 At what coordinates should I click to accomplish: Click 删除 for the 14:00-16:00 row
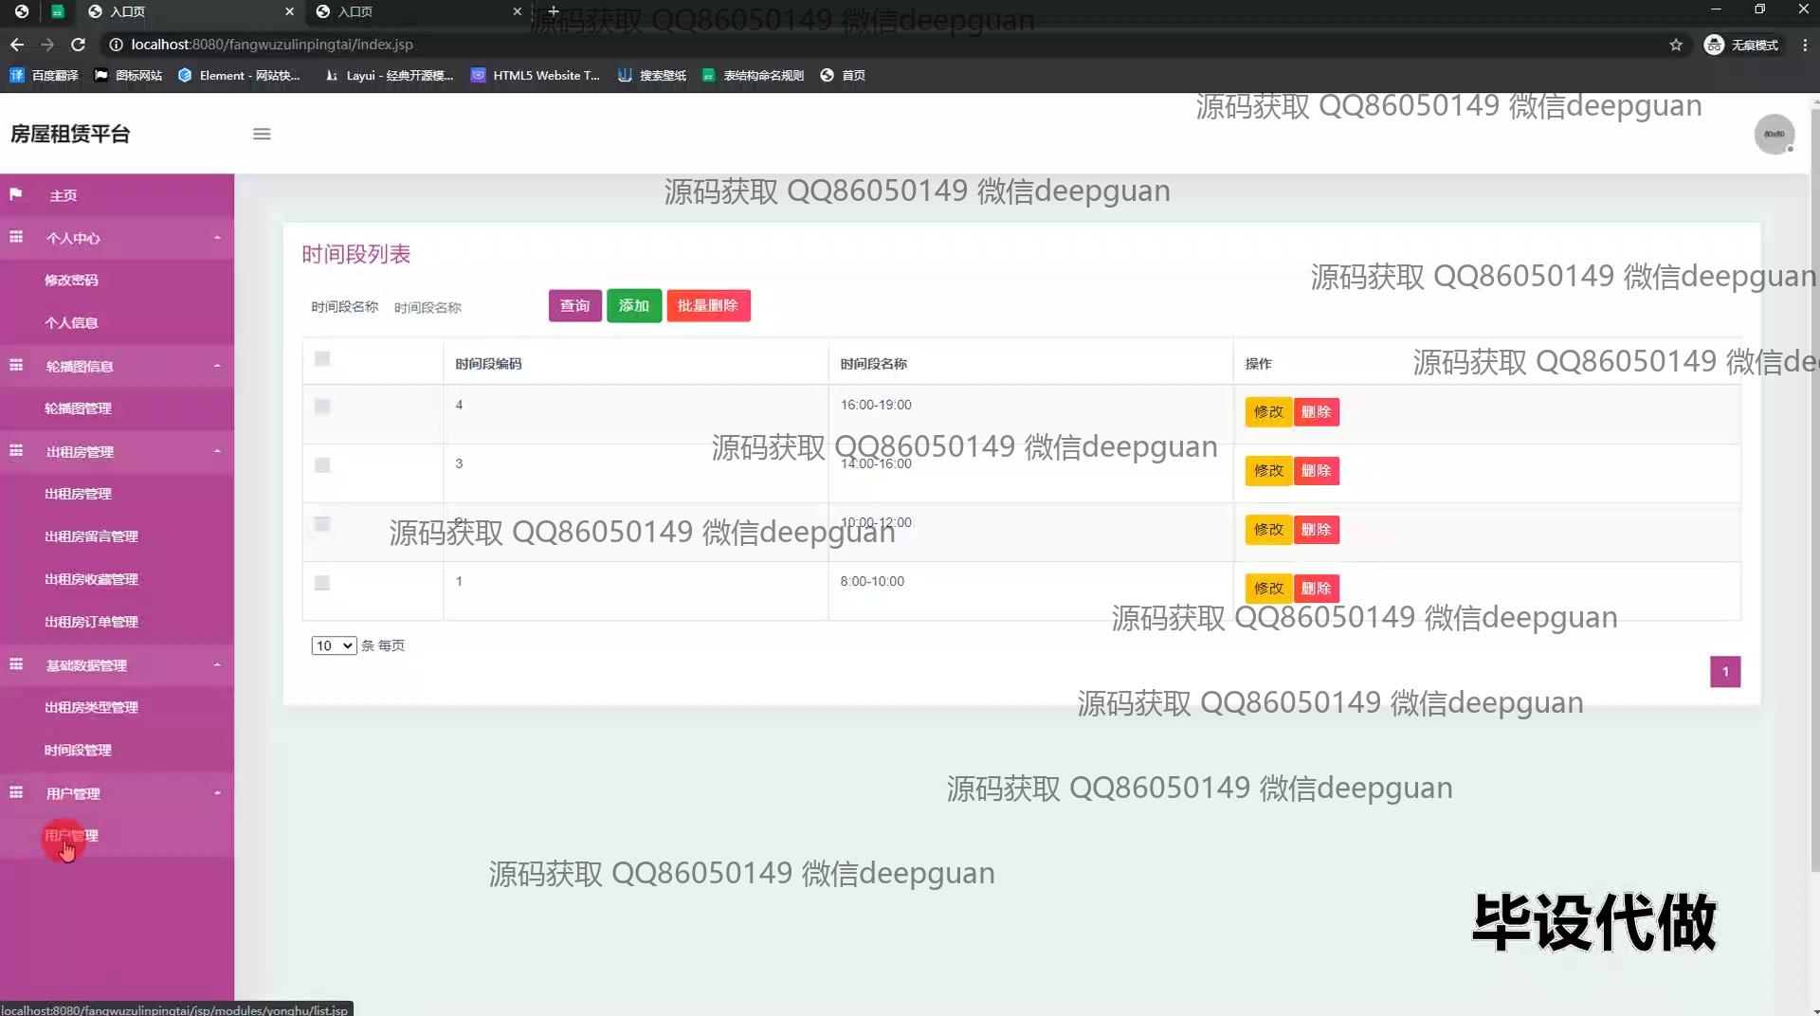click(1316, 471)
